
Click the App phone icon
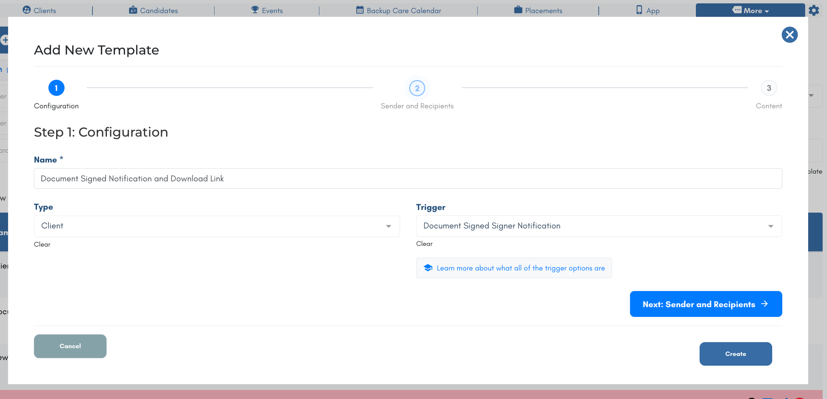(639, 10)
